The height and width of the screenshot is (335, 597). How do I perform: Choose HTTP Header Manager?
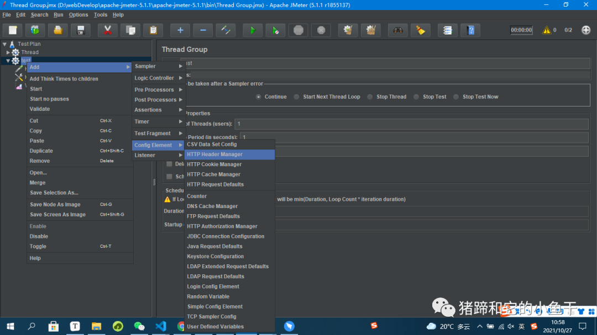229,155
